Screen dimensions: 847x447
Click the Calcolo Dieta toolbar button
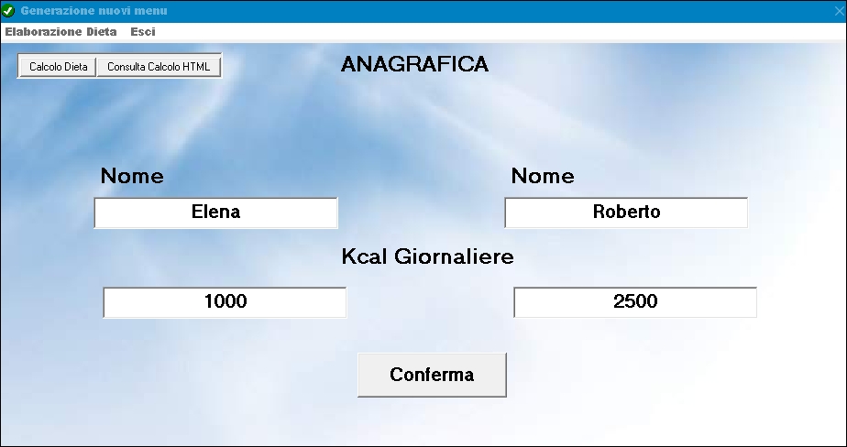pyautogui.click(x=59, y=67)
